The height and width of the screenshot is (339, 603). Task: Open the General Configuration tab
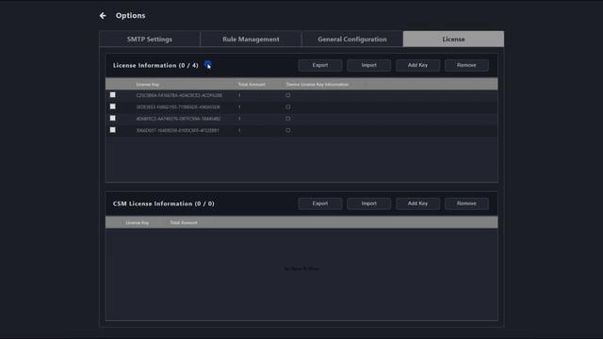[352, 39]
